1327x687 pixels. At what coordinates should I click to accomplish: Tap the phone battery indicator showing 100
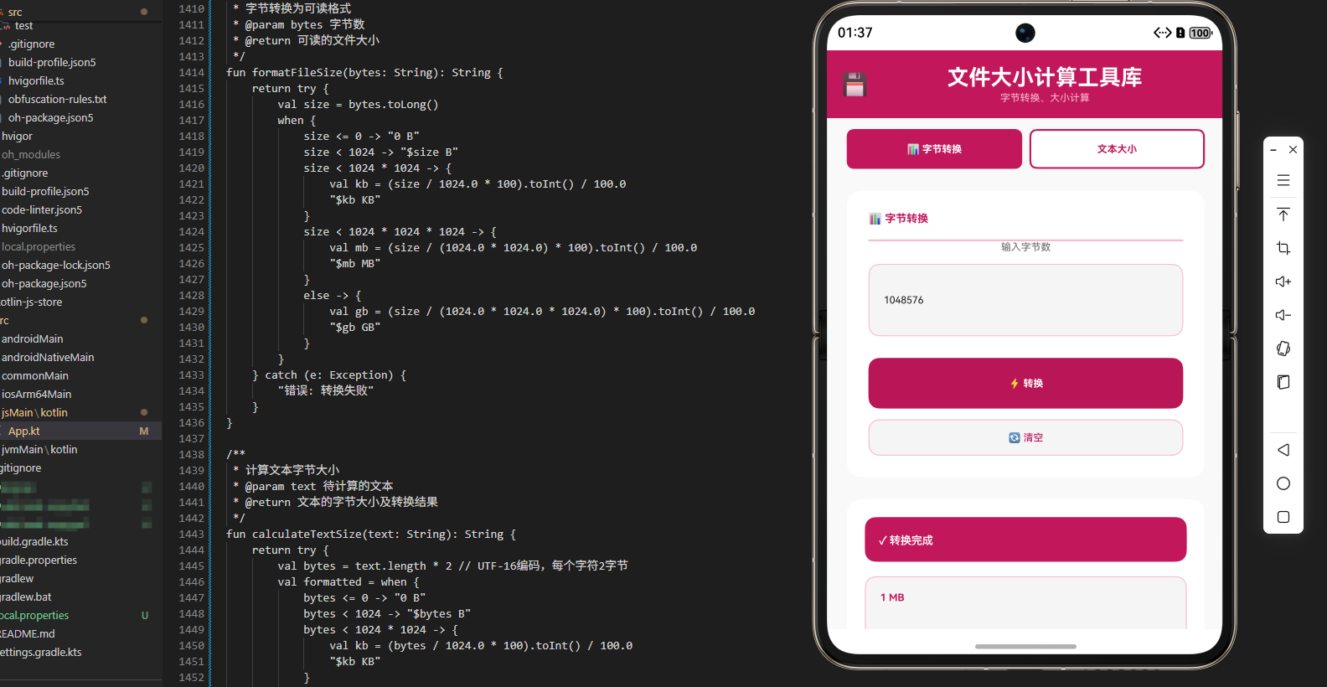click(x=1200, y=33)
